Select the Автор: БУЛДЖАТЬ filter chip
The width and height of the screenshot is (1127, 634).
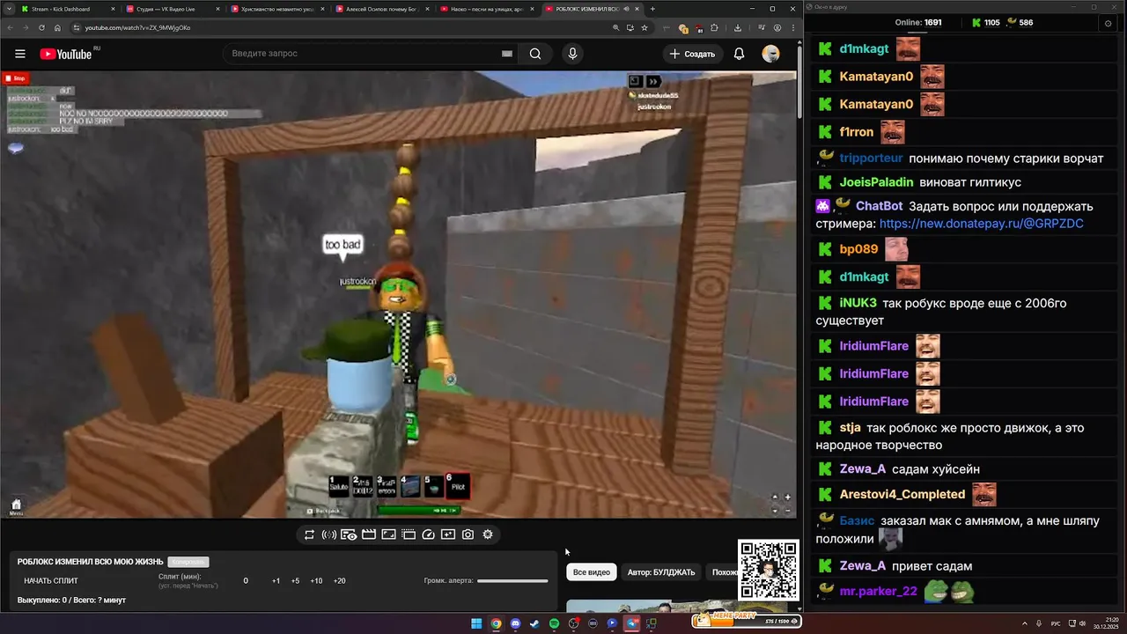tap(661, 572)
